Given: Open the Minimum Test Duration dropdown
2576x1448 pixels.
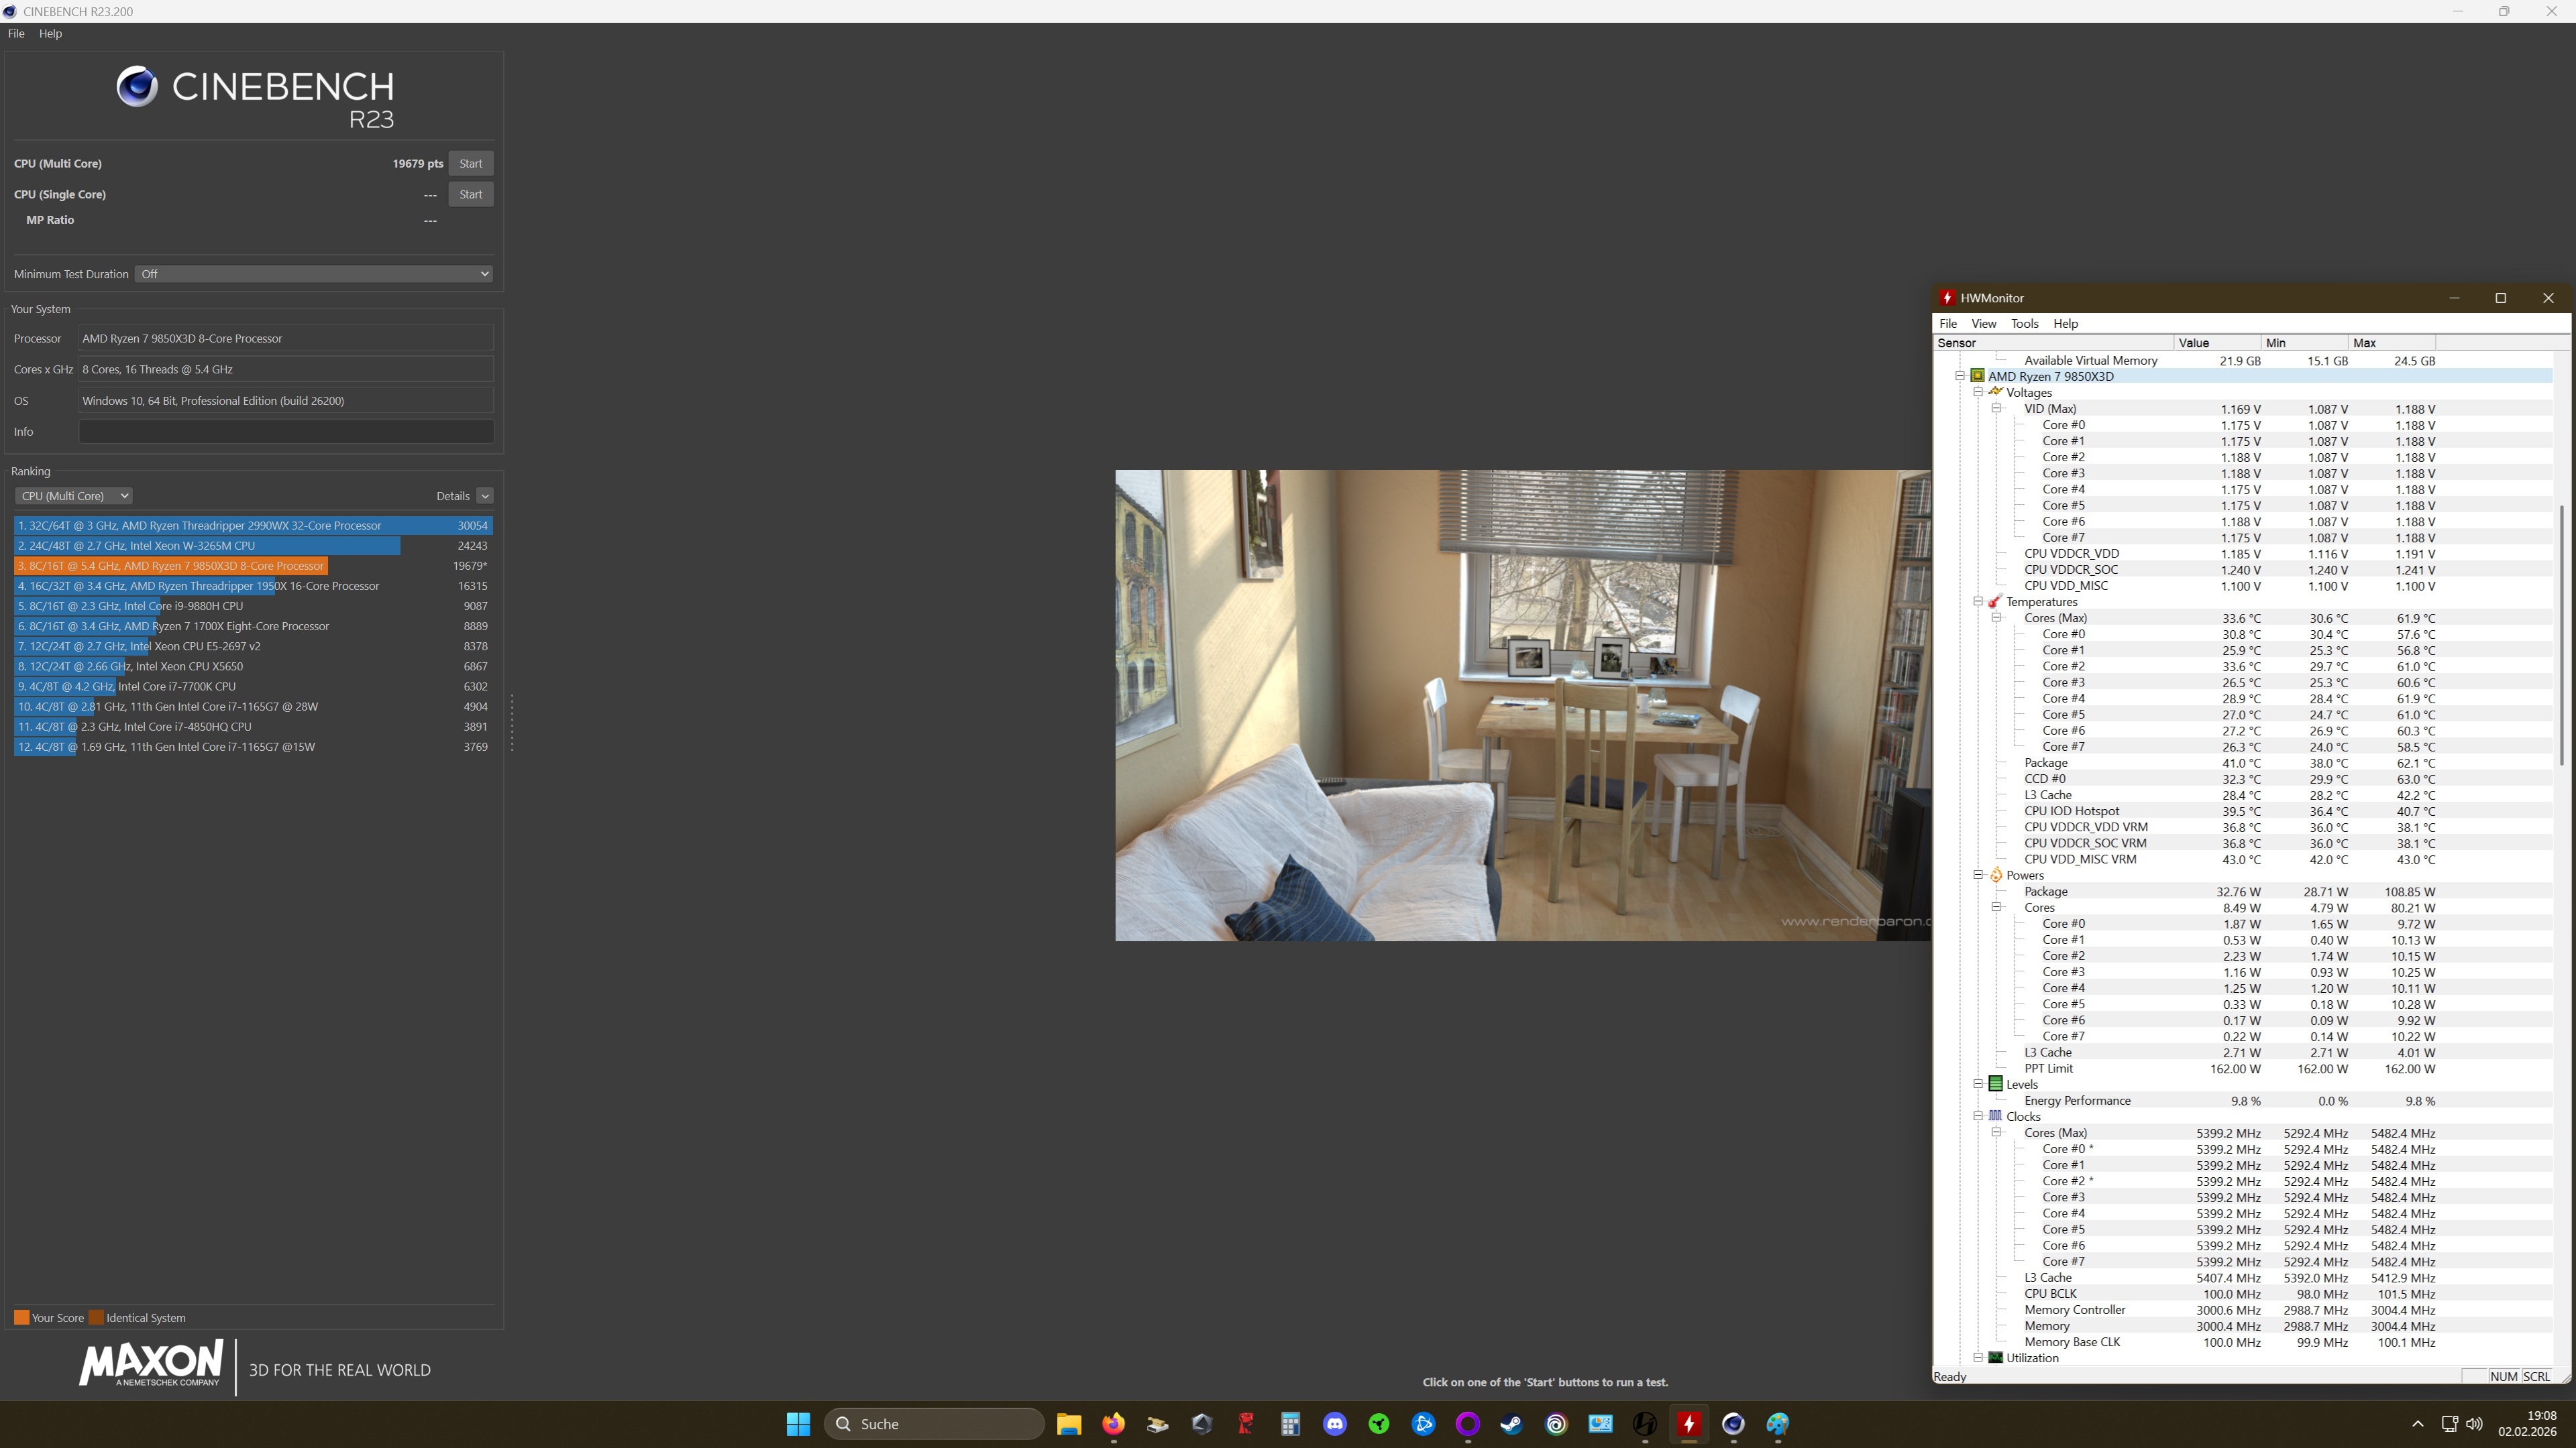Looking at the screenshot, I should 314,274.
